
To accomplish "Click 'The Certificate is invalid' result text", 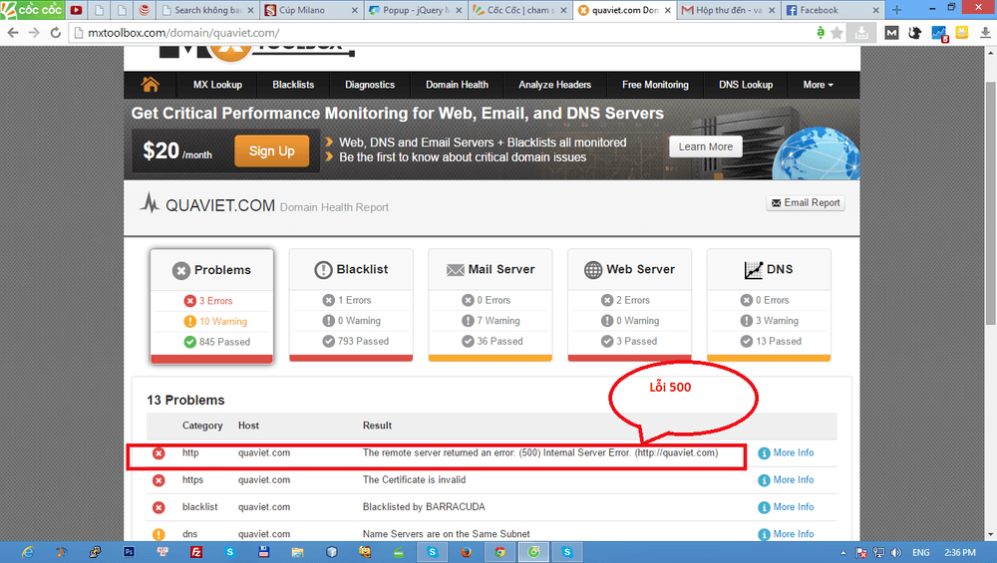I will pyautogui.click(x=414, y=479).
